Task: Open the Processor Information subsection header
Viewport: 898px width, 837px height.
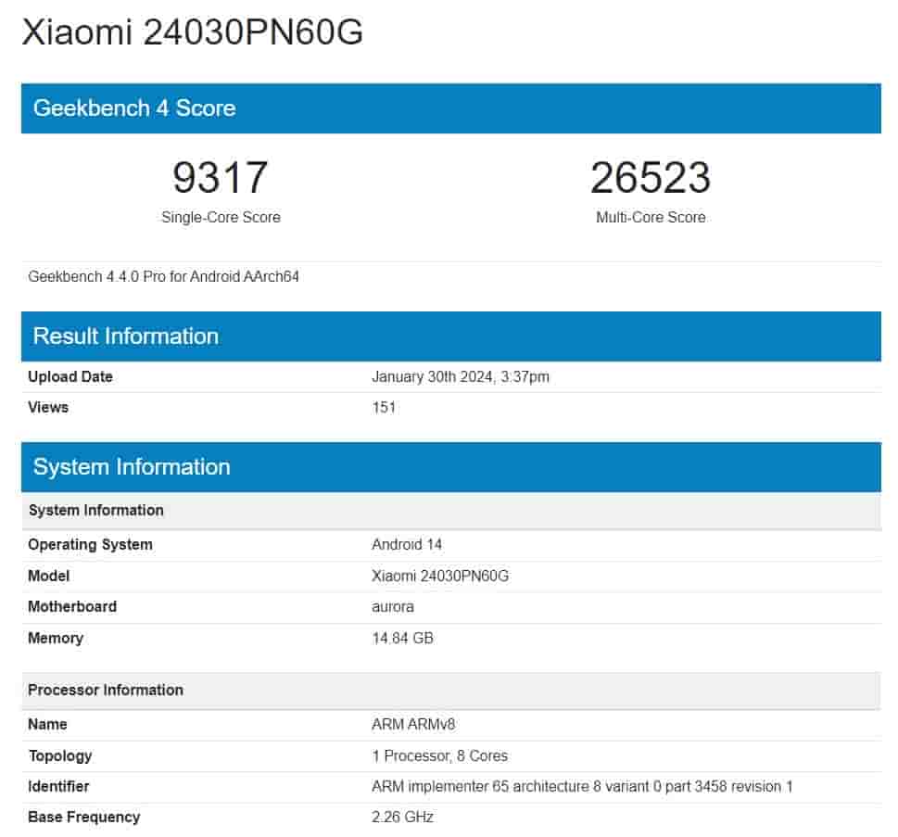Action: 107,691
